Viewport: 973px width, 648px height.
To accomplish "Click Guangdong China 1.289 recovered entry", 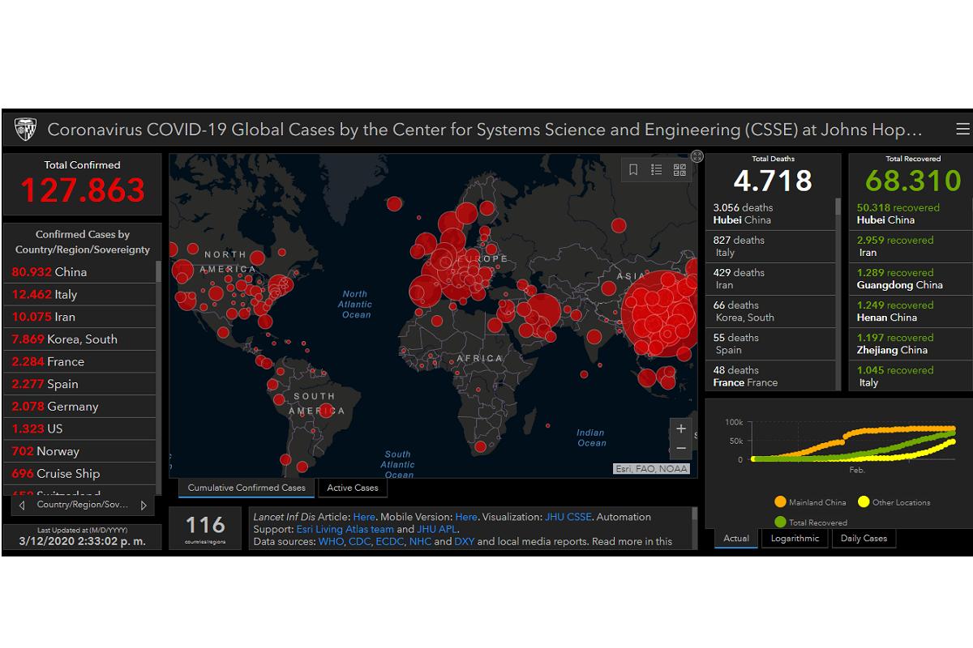I will [x=910, y=279].
